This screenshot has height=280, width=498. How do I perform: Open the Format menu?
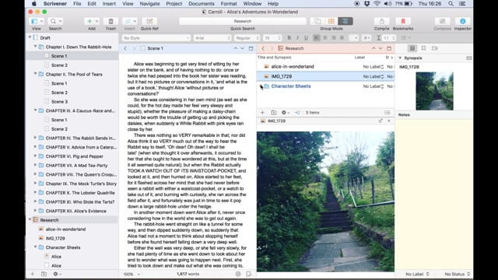pyautogui.click(x=229, y=4)
